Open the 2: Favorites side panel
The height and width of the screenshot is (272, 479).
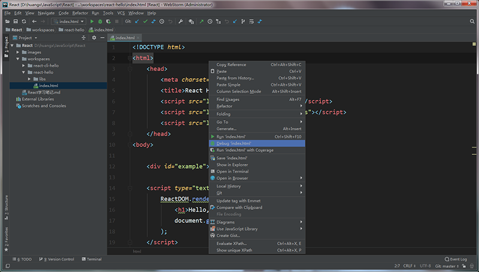tap(7, 239)
